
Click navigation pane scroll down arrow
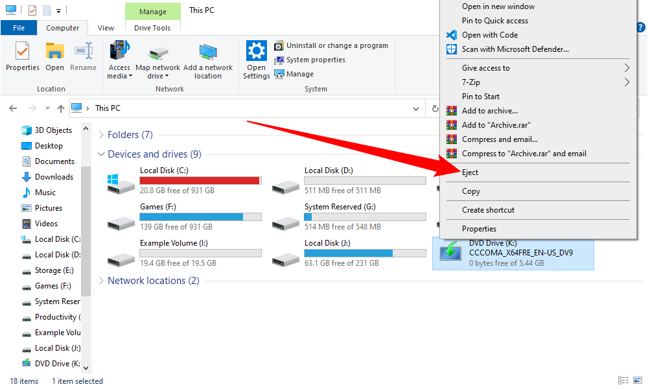pyautogui.click(x=86, y=368)
